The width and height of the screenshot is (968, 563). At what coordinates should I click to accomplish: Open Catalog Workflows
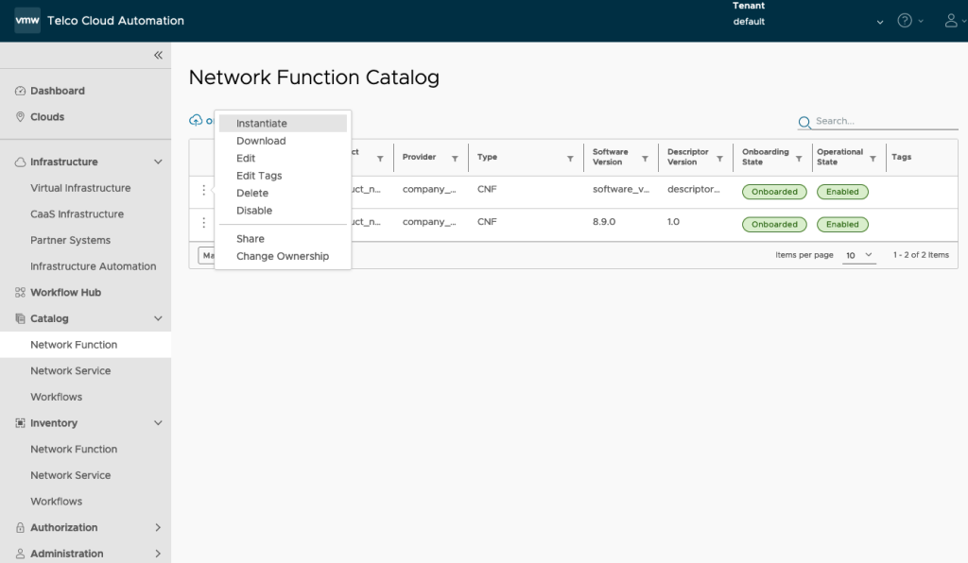tap(56, 397)
